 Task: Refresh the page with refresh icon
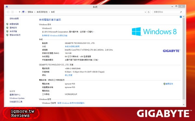coord(149,12)
